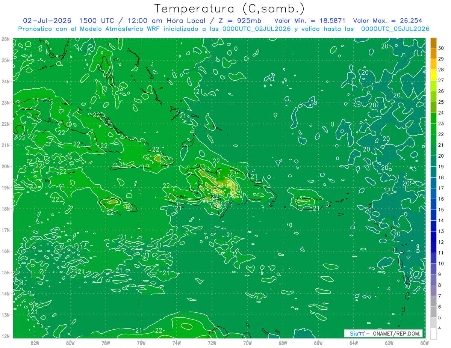Screen dimensions: 451x348
Task: Click the "82W" longitude axis label
Action: click(35, 343)
